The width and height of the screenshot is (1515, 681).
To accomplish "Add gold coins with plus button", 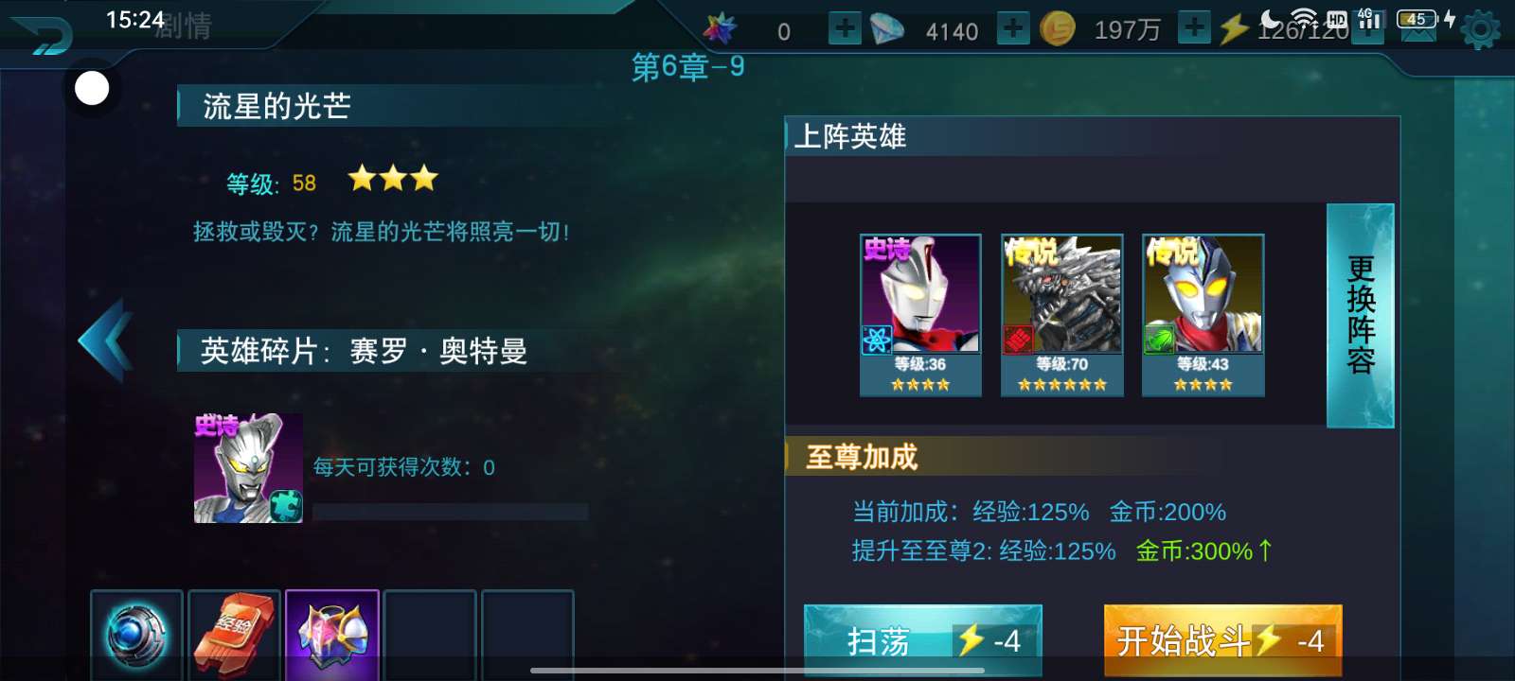I will pyautogui.click(x=1194, y=28).
